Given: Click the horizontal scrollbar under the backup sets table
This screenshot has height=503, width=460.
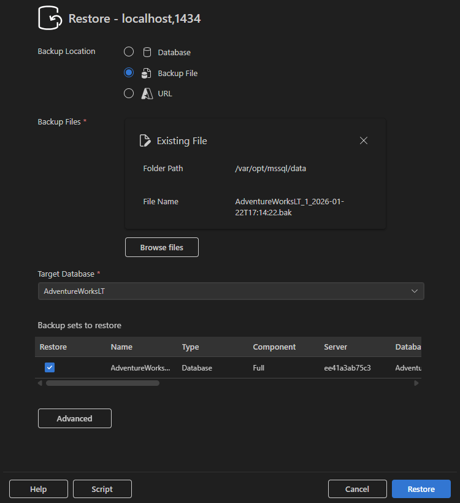Looking at the screenshot, I should (x=101, y=382).
